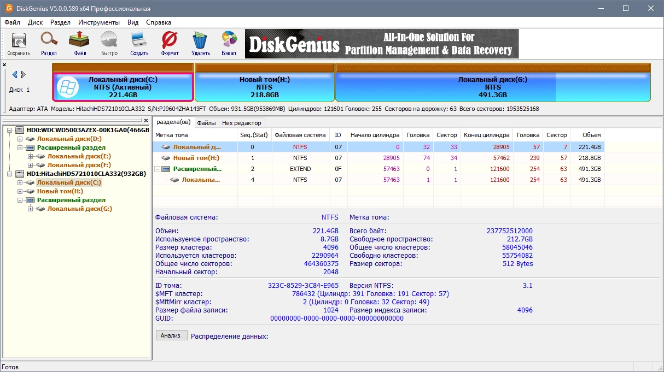
Task: Click drive icon next to Локальный диск(D:)
Action: (31, 139)
